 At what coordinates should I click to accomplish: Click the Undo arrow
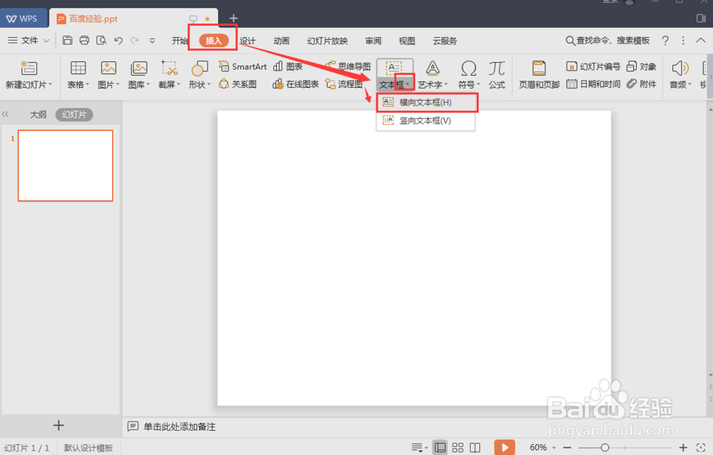point(118,41)
